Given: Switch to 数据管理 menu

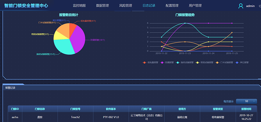Looking at the screenshot, I should (102, 6).
